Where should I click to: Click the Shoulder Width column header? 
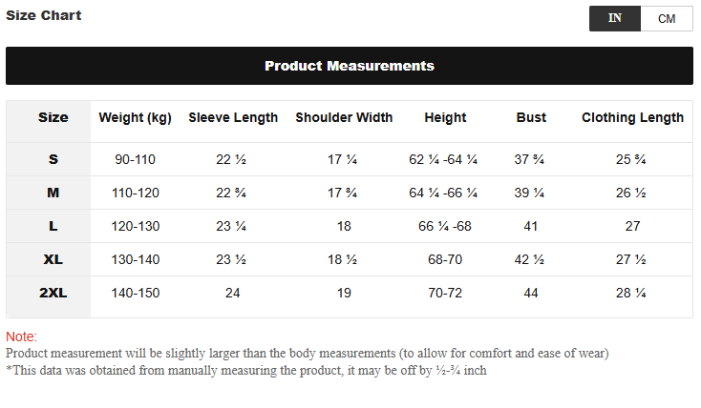344,117
